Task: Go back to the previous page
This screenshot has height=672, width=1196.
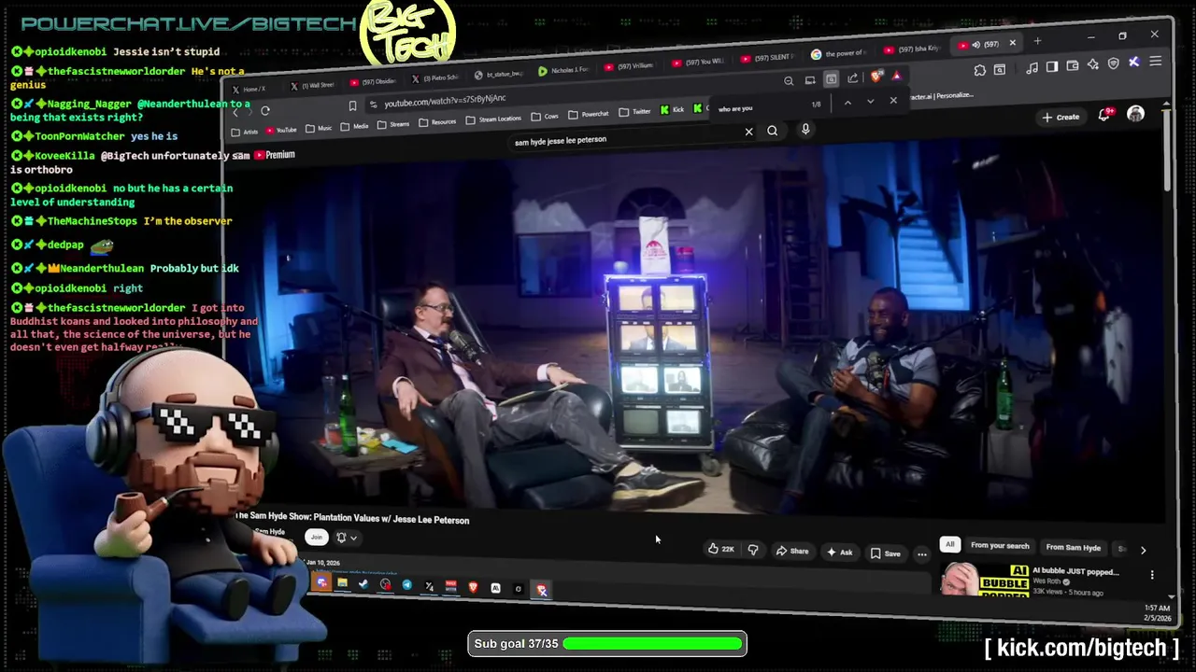Action: (x=237, y=113)
